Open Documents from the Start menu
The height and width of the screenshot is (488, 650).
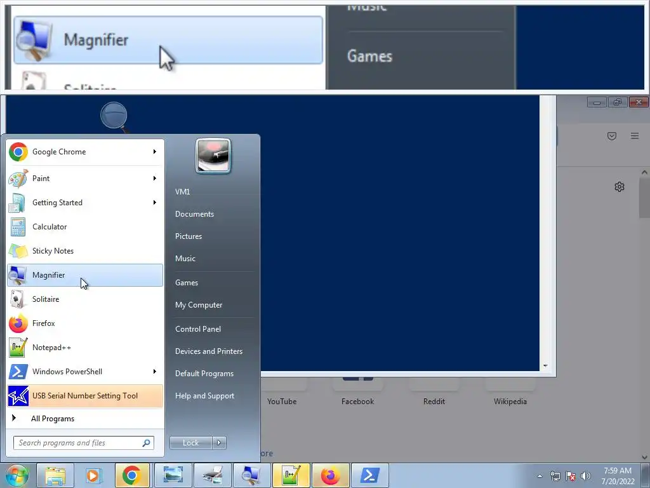[194, 214]
